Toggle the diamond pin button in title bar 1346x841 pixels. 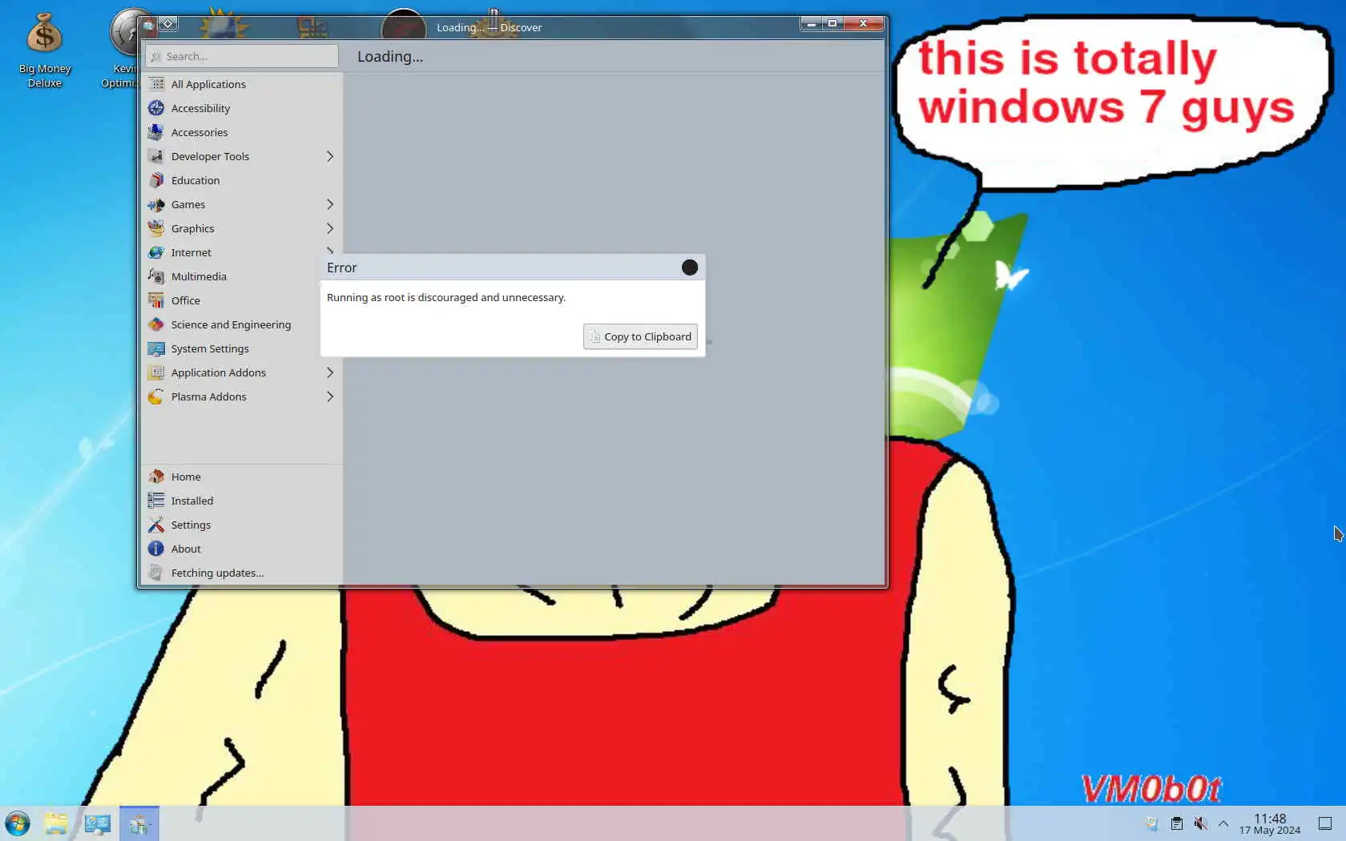pos(168,24)
